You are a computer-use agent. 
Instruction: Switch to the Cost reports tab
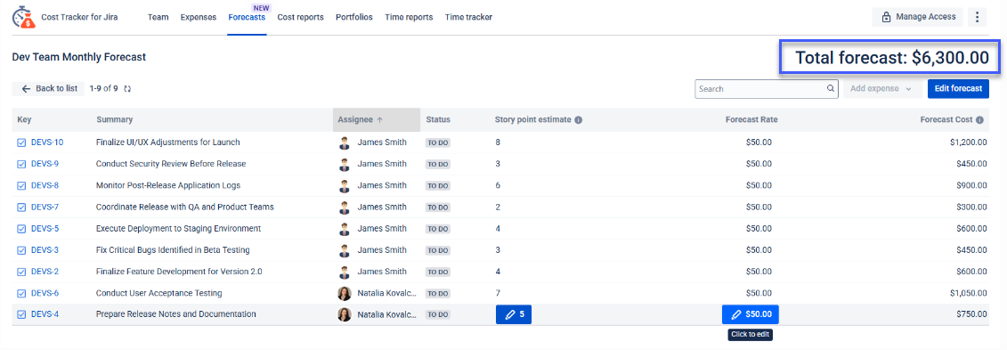point(301,17)
